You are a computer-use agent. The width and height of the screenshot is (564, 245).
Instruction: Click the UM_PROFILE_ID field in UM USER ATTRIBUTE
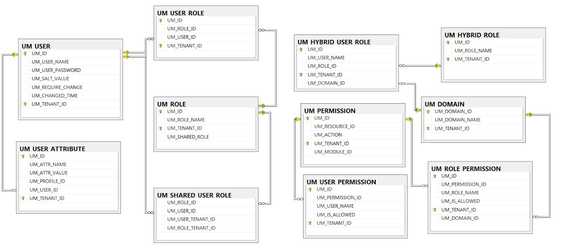coord(47,181)
